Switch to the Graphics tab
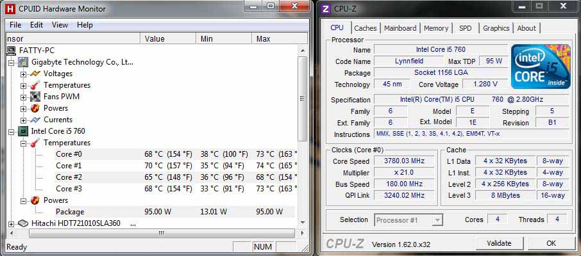Screen dimensions: 581x256 tap(496, 28)
